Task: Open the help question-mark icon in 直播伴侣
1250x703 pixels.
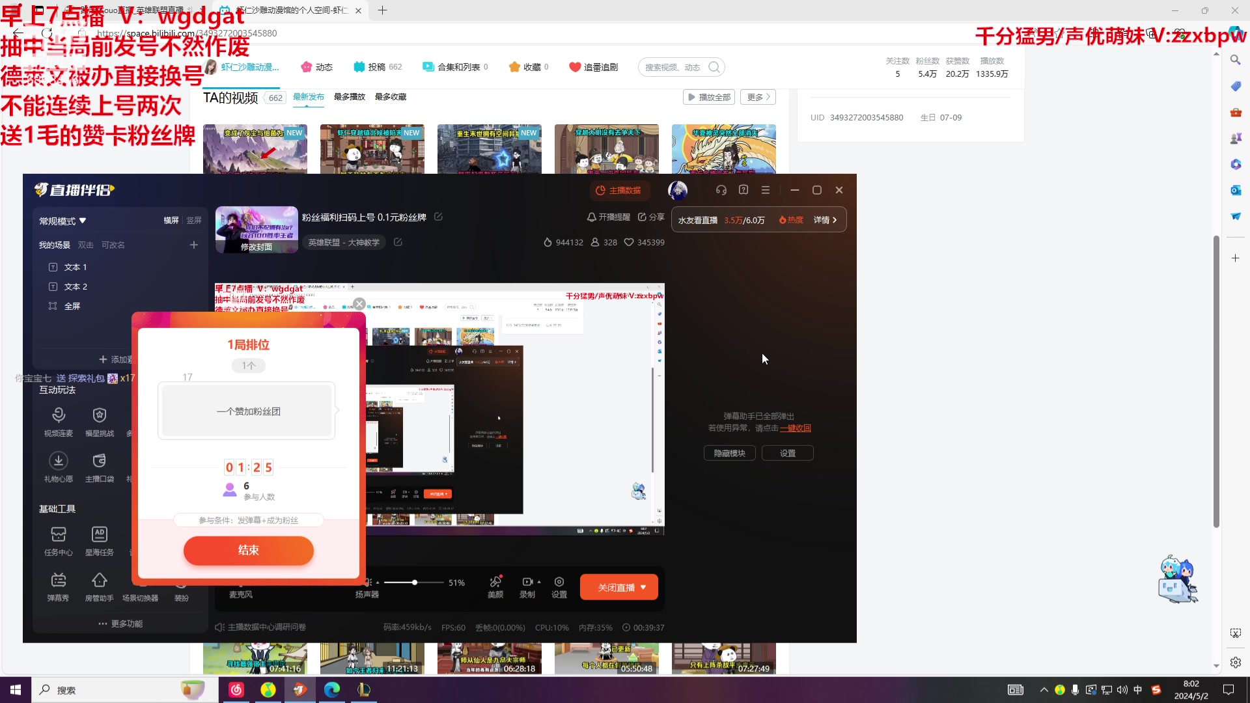Action: (x=743, y=190)
